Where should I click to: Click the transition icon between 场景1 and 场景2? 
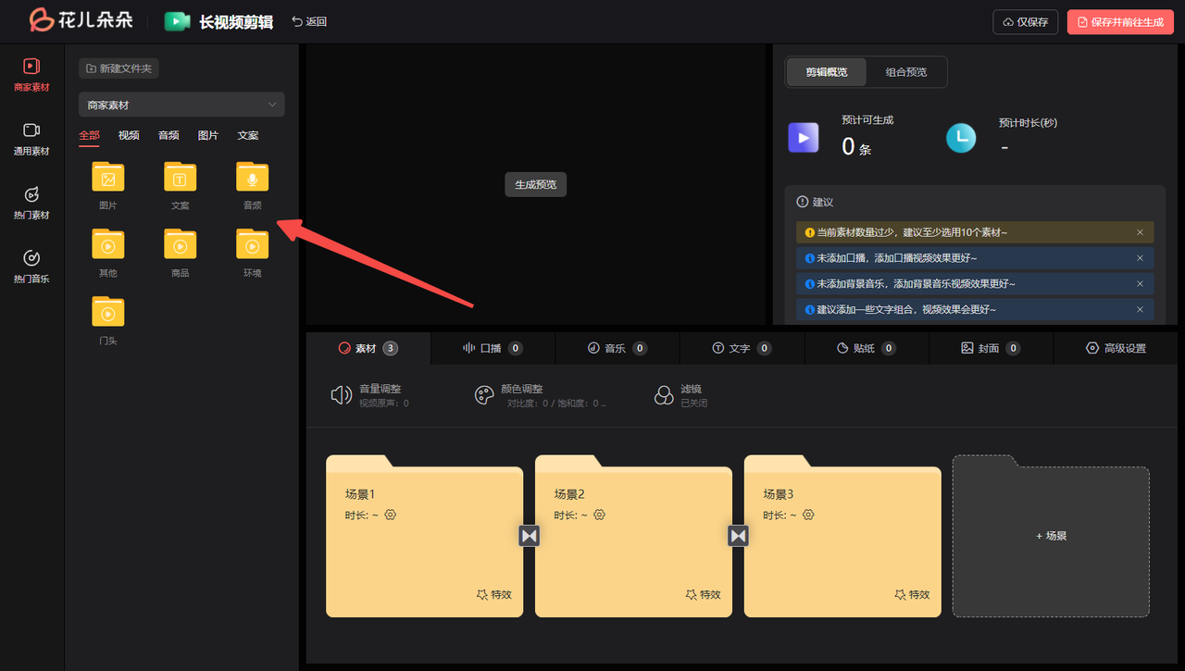pos(529,536)
